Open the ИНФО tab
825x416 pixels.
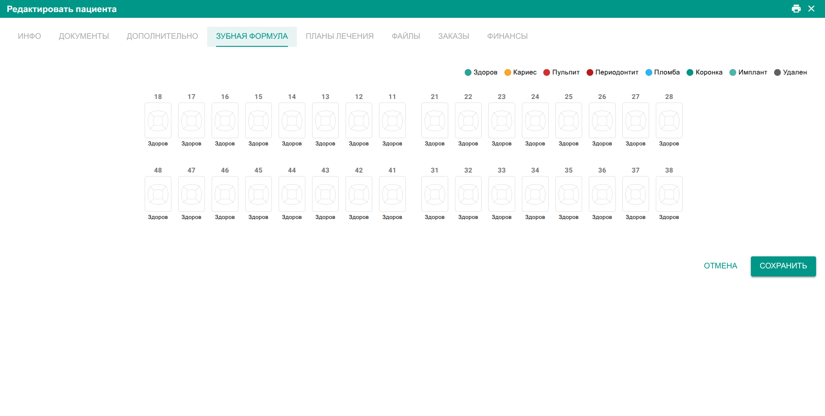(29, 36)
